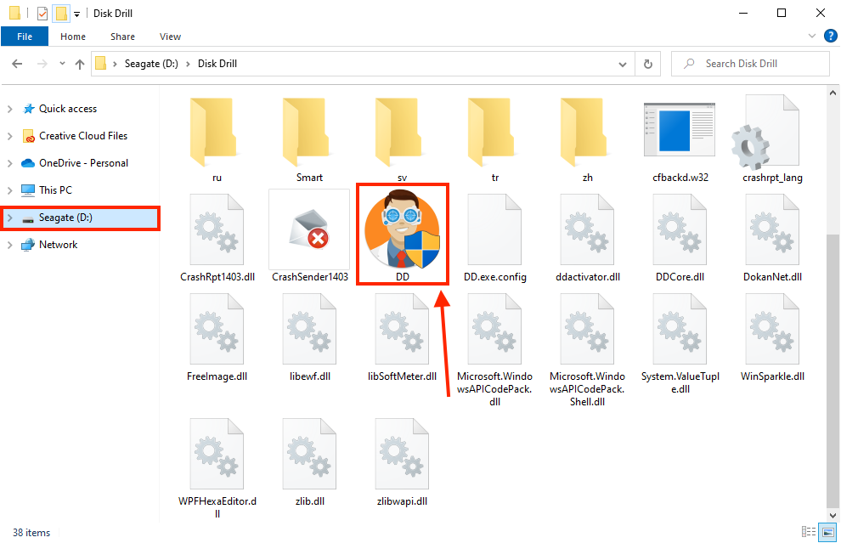
Task: Select Quick access in navigation pane
Action: tap(68, 109)
